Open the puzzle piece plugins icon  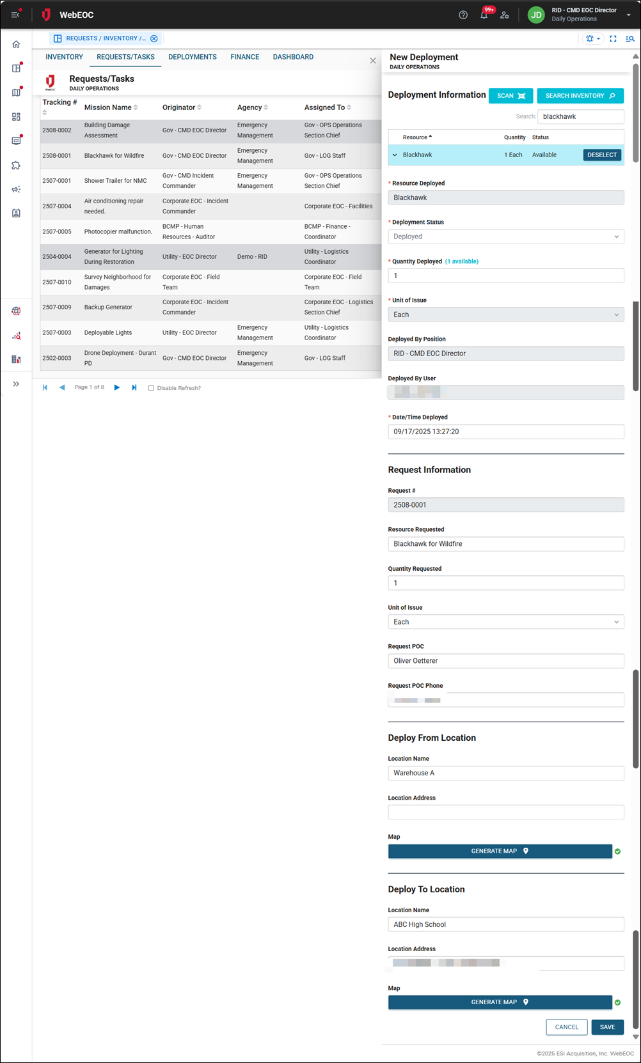16,165
